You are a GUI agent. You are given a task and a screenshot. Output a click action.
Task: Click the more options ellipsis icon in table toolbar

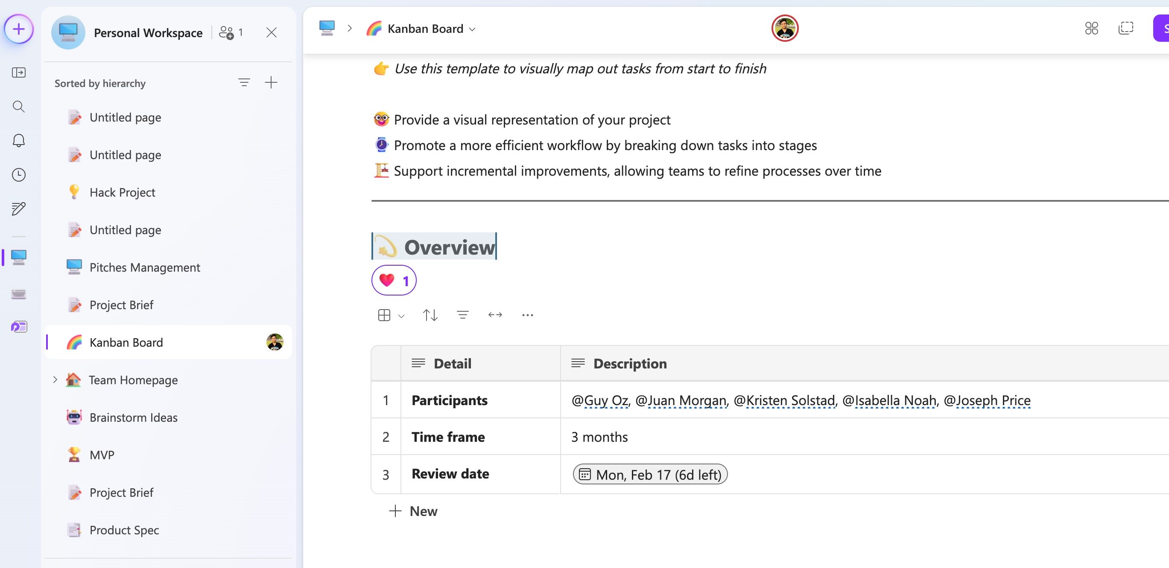528,315
